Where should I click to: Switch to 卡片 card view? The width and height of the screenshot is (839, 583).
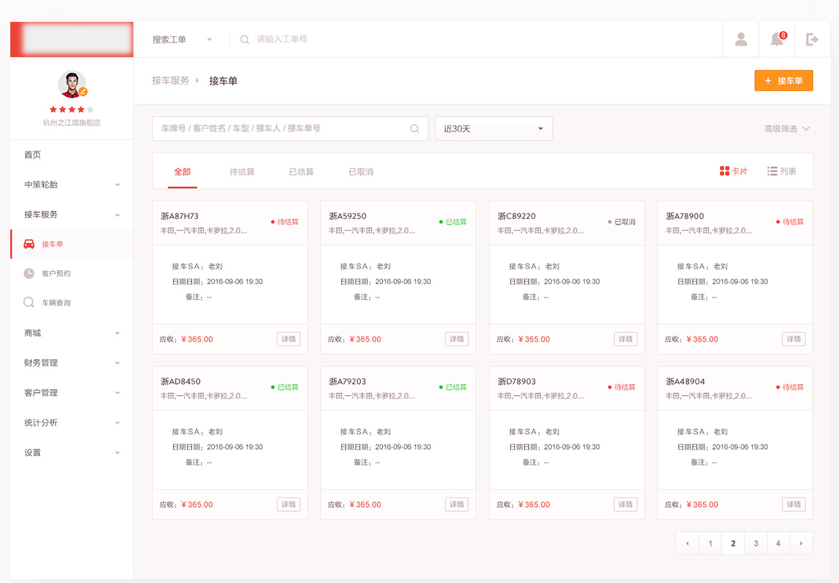[x=734, y=171]
